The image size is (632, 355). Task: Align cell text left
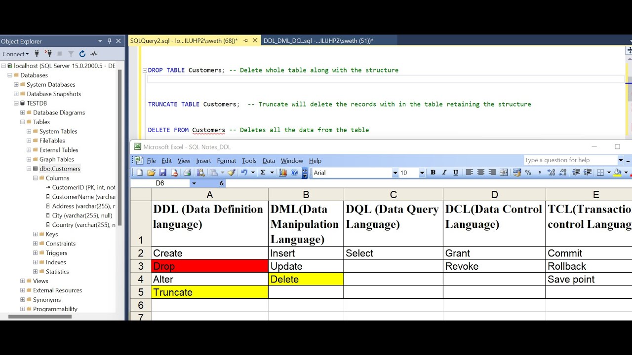click(469, 173)
